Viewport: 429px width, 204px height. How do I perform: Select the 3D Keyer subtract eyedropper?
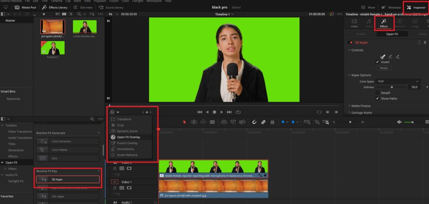(390, 57)
